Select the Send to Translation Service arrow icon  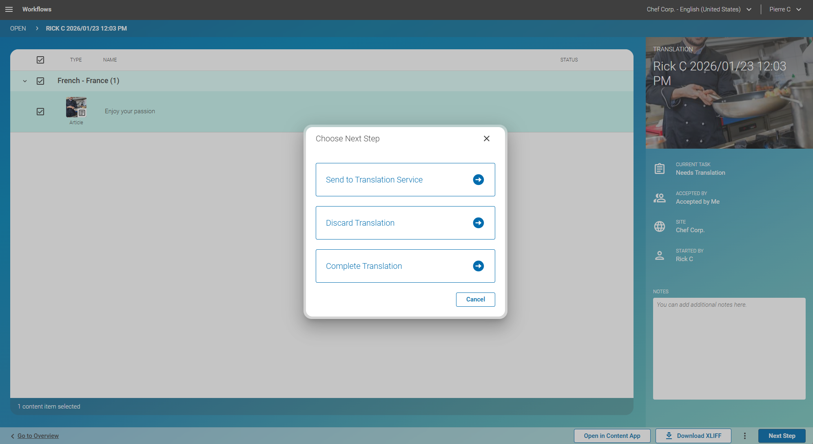[478, 180]
